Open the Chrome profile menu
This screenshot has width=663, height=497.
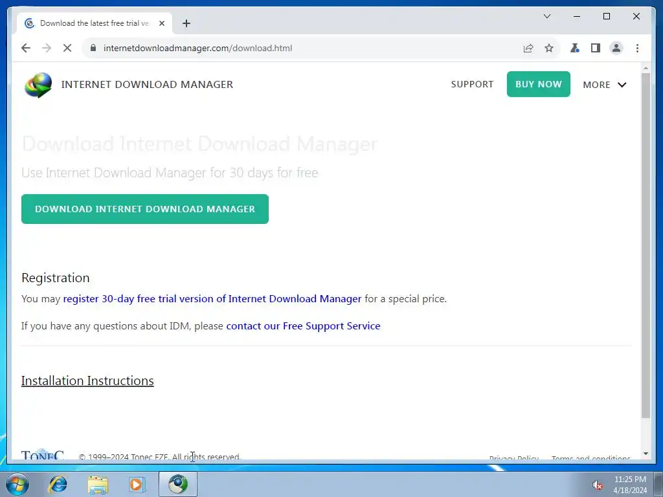pyautogui.click(x=616, y=48)
